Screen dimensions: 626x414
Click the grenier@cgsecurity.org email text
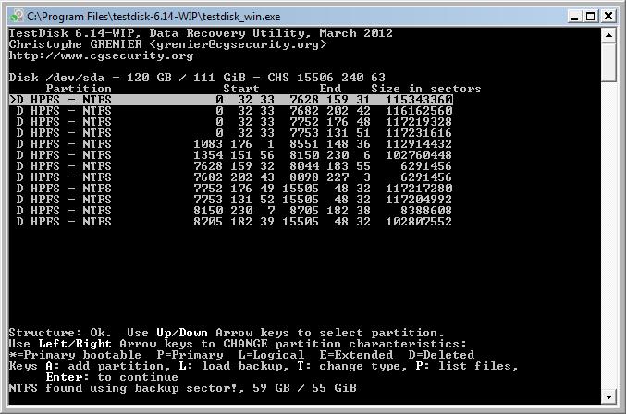pos(238,44)
